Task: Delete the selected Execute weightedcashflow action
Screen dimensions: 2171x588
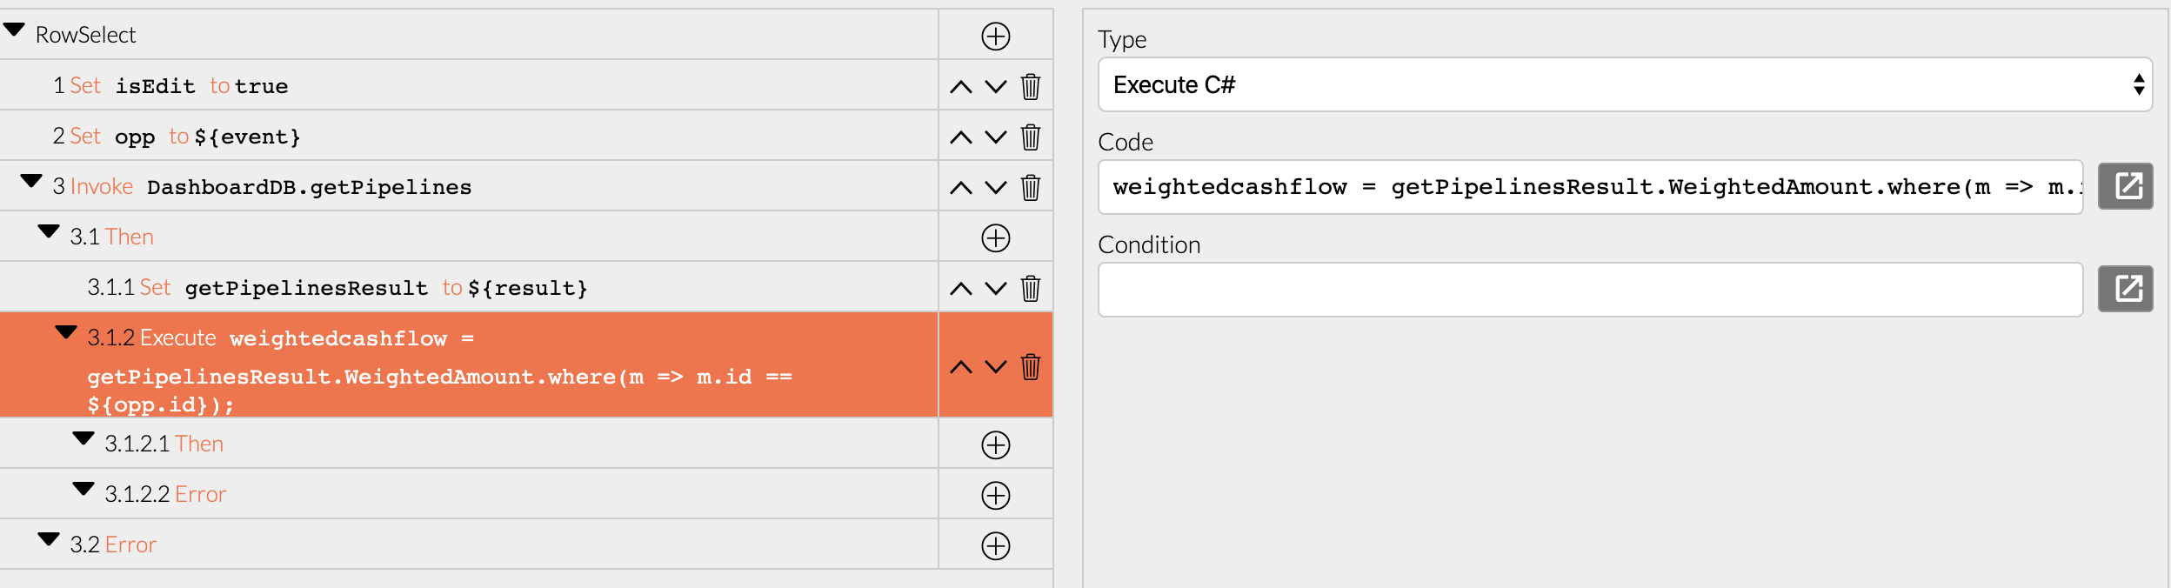Action: (x=1031, y=366)
